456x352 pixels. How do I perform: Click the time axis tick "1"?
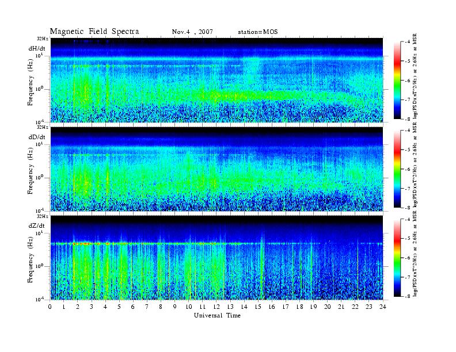point(64,307)
